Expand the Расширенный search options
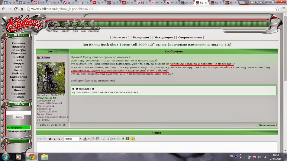287x161 pixels. [18, 131]
